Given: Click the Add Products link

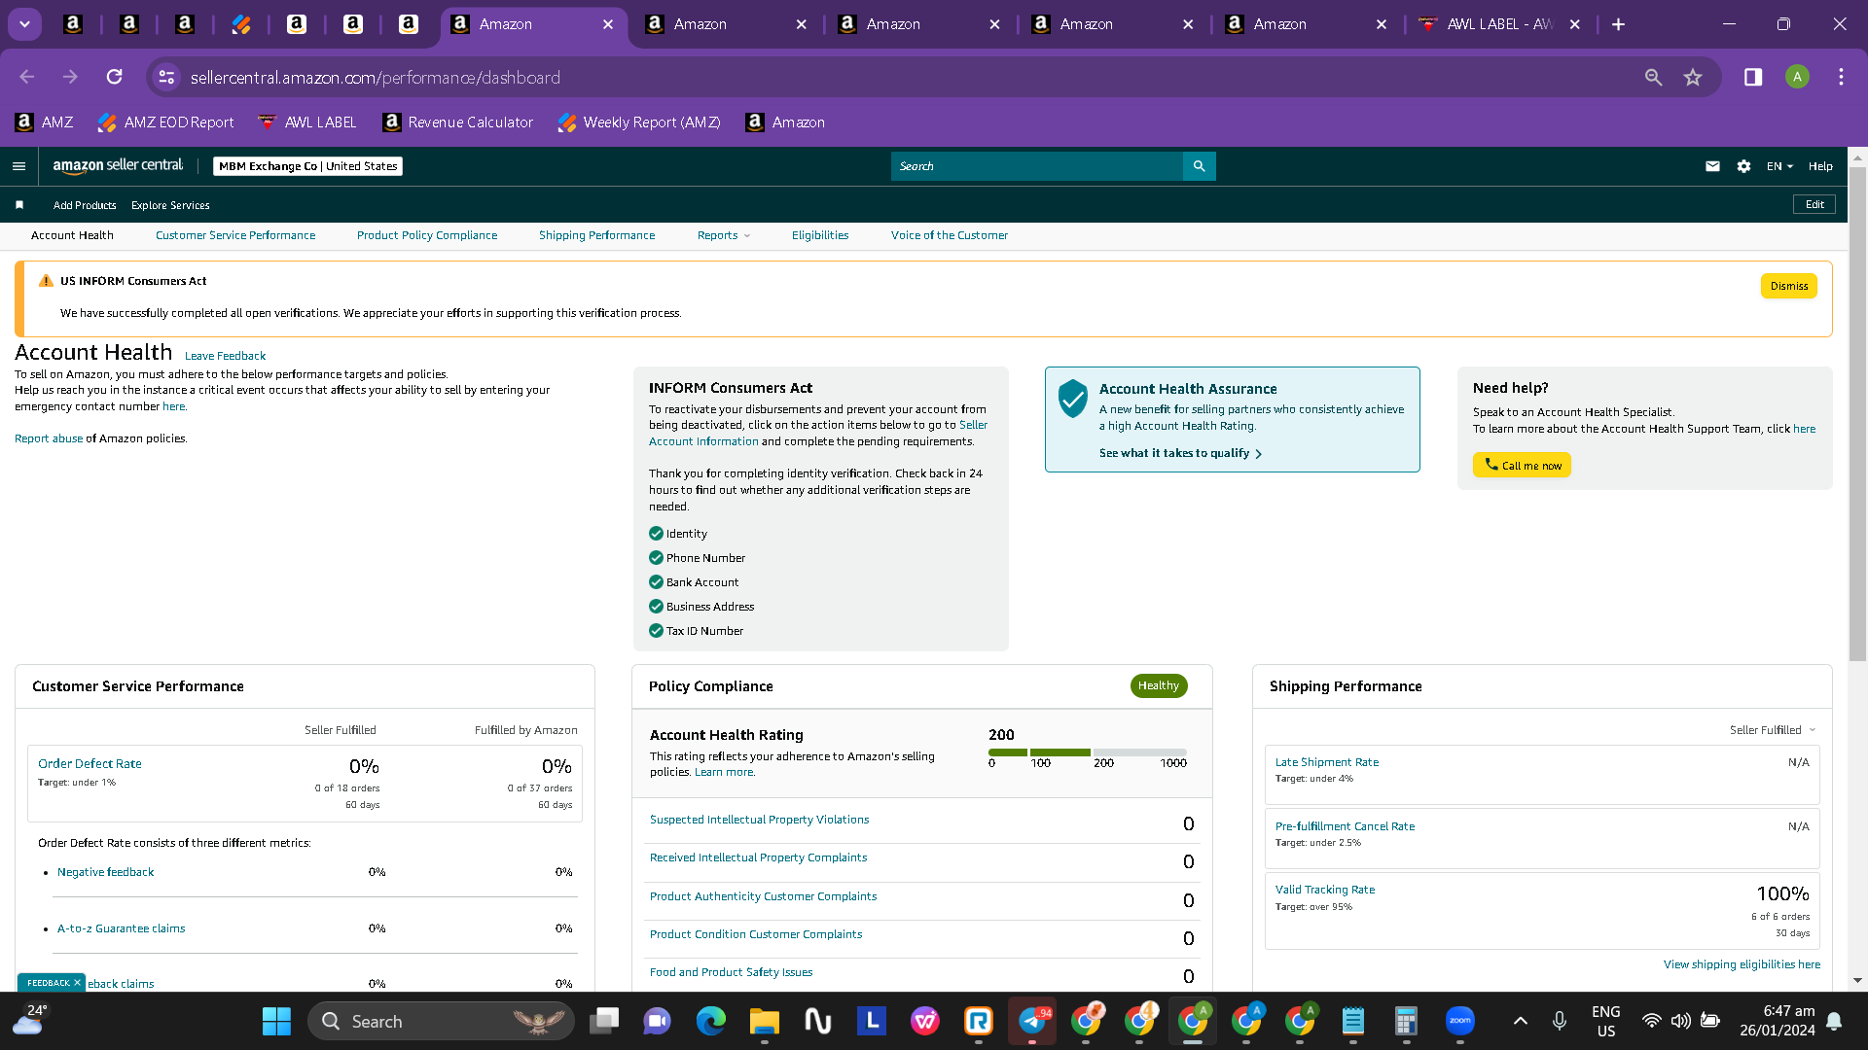Looking at the screenshot, I should pos(85,205).
